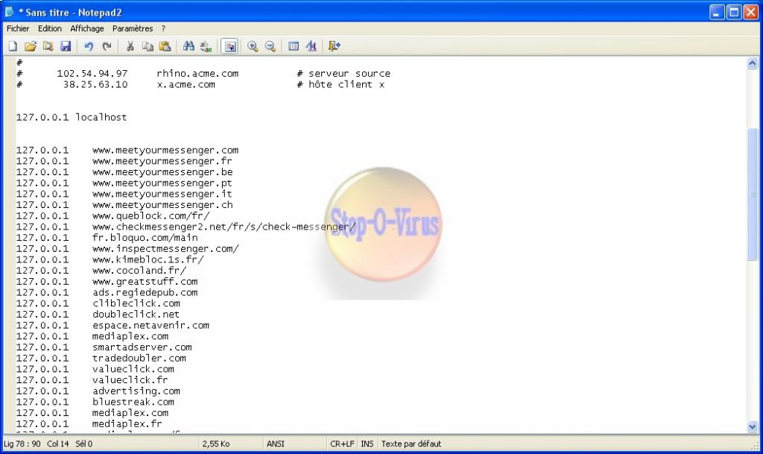
Task: Click the Notepad2 title bar application icon
Action: 9,12
